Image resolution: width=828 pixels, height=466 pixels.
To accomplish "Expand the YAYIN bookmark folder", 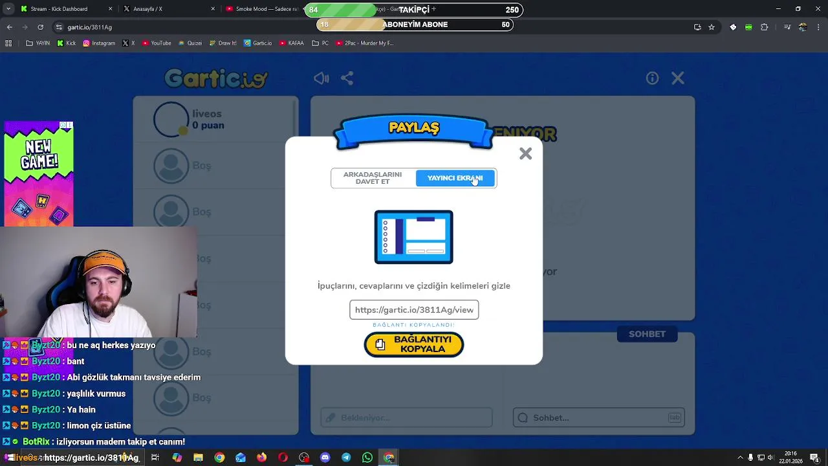I will point(38,43).
